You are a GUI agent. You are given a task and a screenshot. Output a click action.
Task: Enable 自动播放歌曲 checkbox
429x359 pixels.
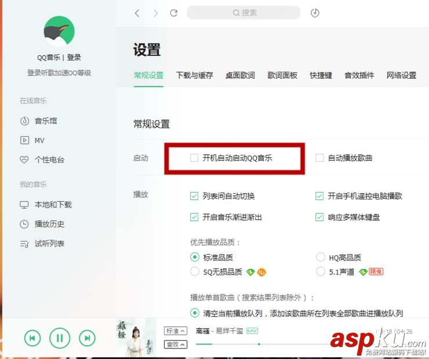click(x=319, y=158)
